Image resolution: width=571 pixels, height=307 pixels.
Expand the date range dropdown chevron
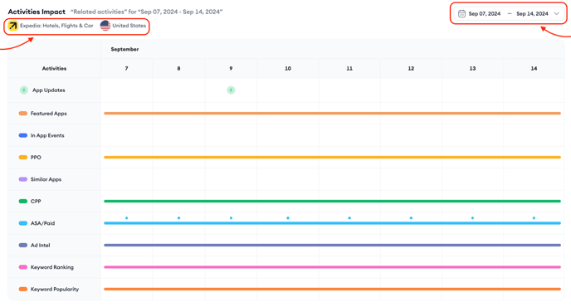click(x=556, y=13)
